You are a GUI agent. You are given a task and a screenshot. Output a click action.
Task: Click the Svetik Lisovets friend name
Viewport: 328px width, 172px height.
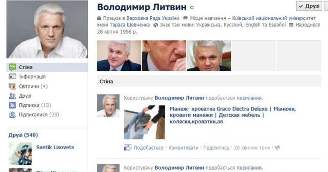pyautogui.click(x=55, y=147)
